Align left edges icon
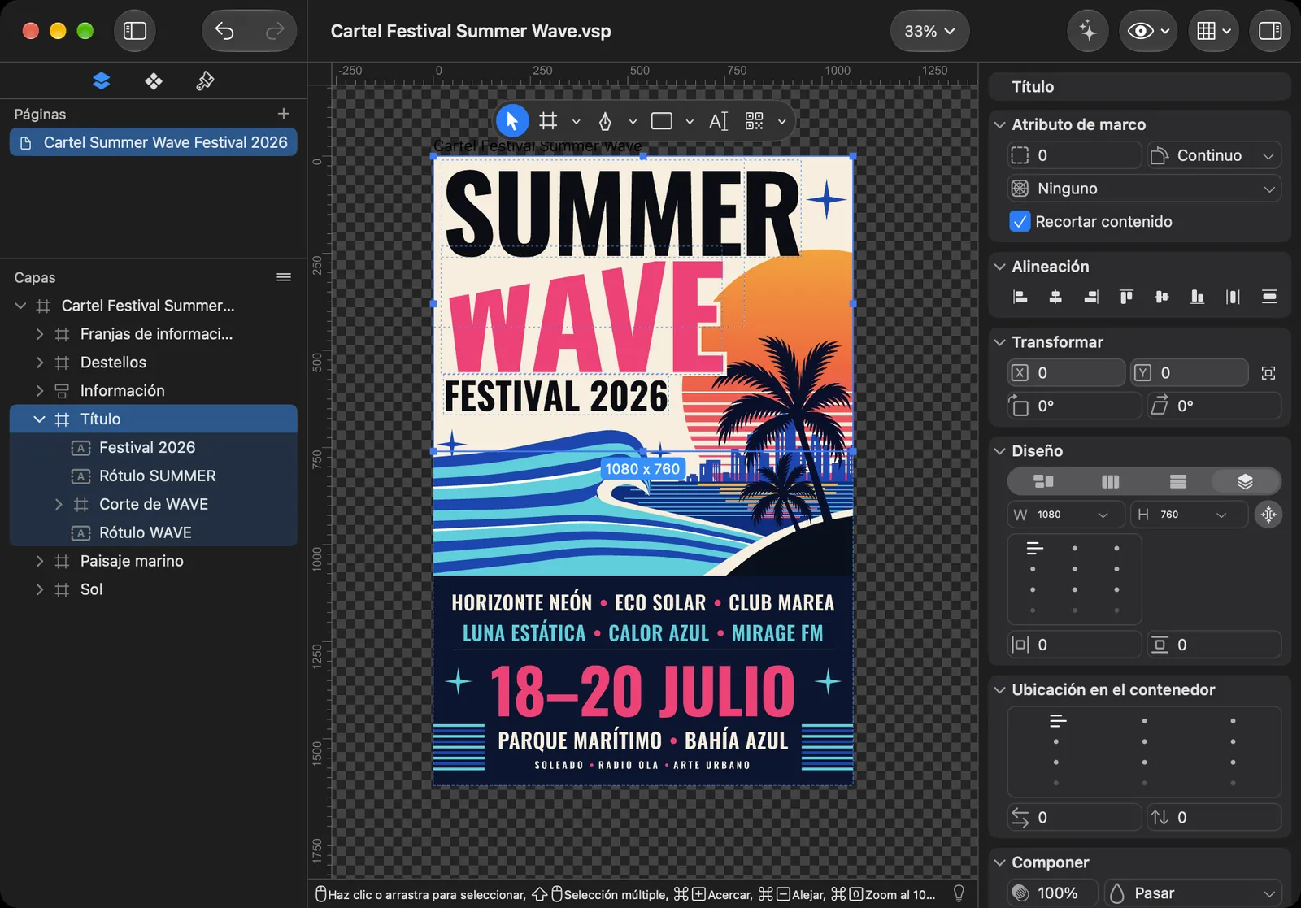This screenshot has height=908, width=1301. click(x=1020, y=297)
